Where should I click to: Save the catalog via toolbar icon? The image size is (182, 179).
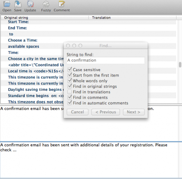pos(18,4)
